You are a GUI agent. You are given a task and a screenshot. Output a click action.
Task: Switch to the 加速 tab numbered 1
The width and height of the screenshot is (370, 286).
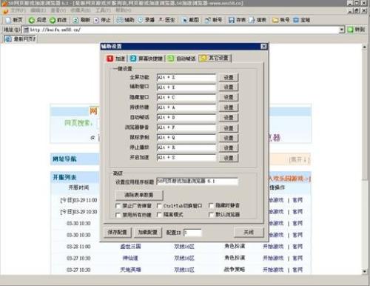click(116, 59)
